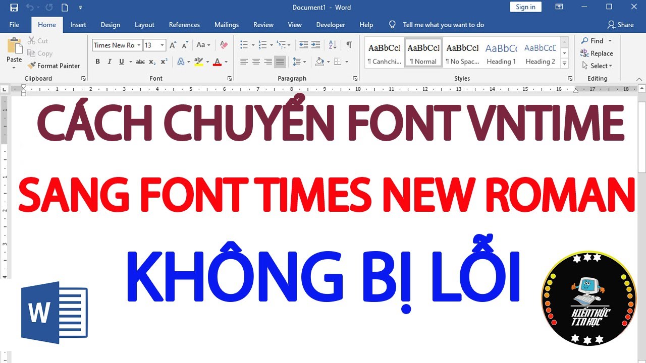The width and height of the screenshot is (646, 363).
Task: Increase paragraph indent
Action: click(x=315, y=45)
